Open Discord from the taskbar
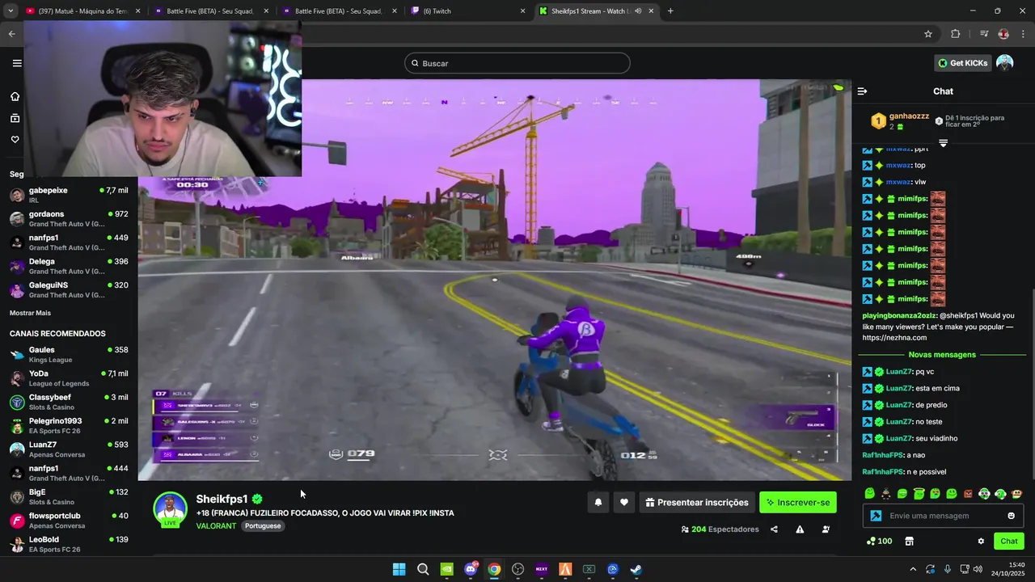Image resolution: width=1035 pixels, height=582 pixels. [471, 569]
